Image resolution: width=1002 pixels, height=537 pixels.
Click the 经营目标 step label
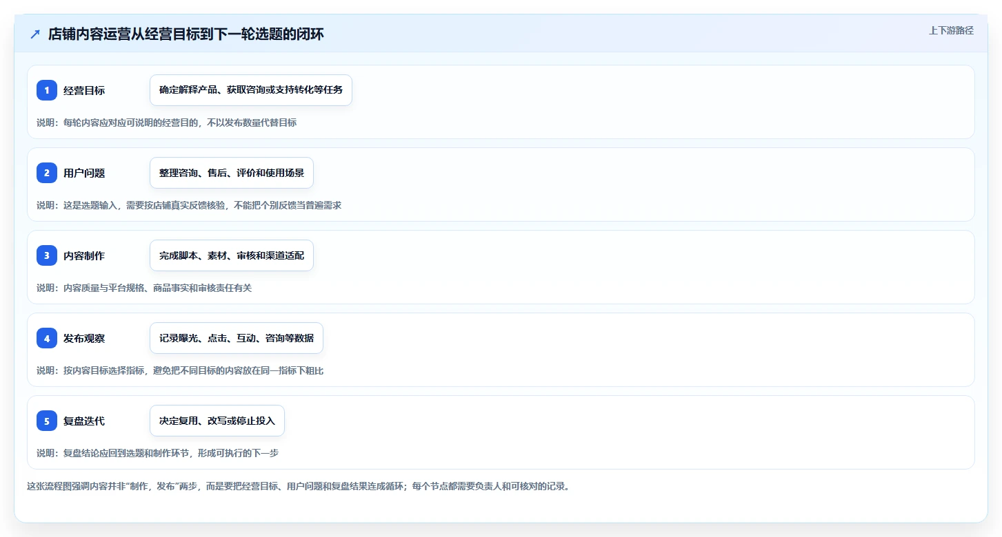click(x=84, y=90)
